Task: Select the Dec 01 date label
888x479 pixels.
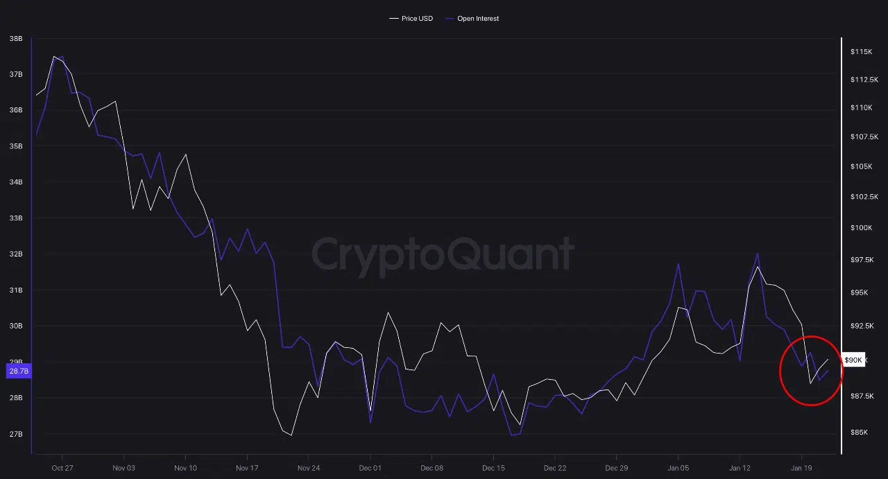Action: click(x=370, y=468)
